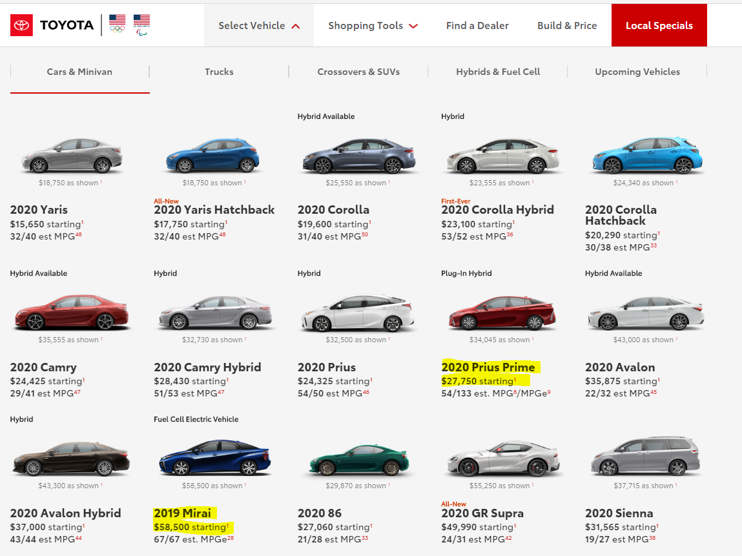Click the white Corolla Hybrid image
Image resolution: width=742 pixels, height=556 pixels.
503,155
